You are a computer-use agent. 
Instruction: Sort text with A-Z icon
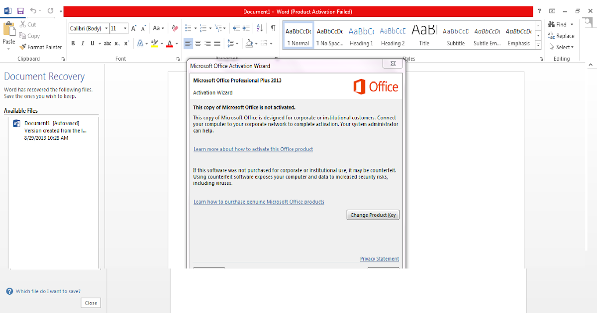point(260,28)
